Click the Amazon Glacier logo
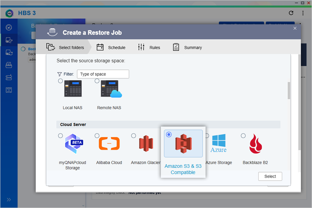The height and width of the screenshot is (208, 312). [146, 143]
